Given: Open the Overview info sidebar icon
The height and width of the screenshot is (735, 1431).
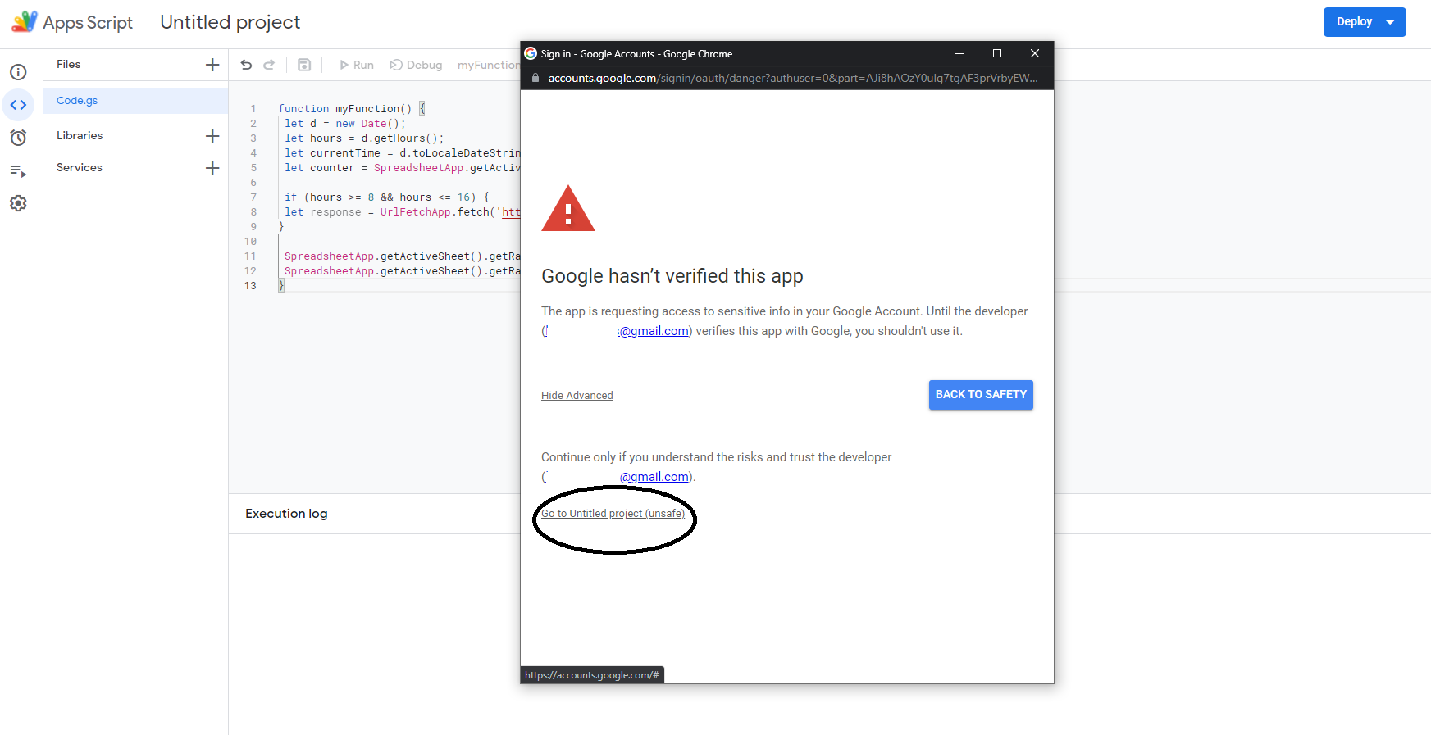Looking at the screenshot, I should point(18,72).
